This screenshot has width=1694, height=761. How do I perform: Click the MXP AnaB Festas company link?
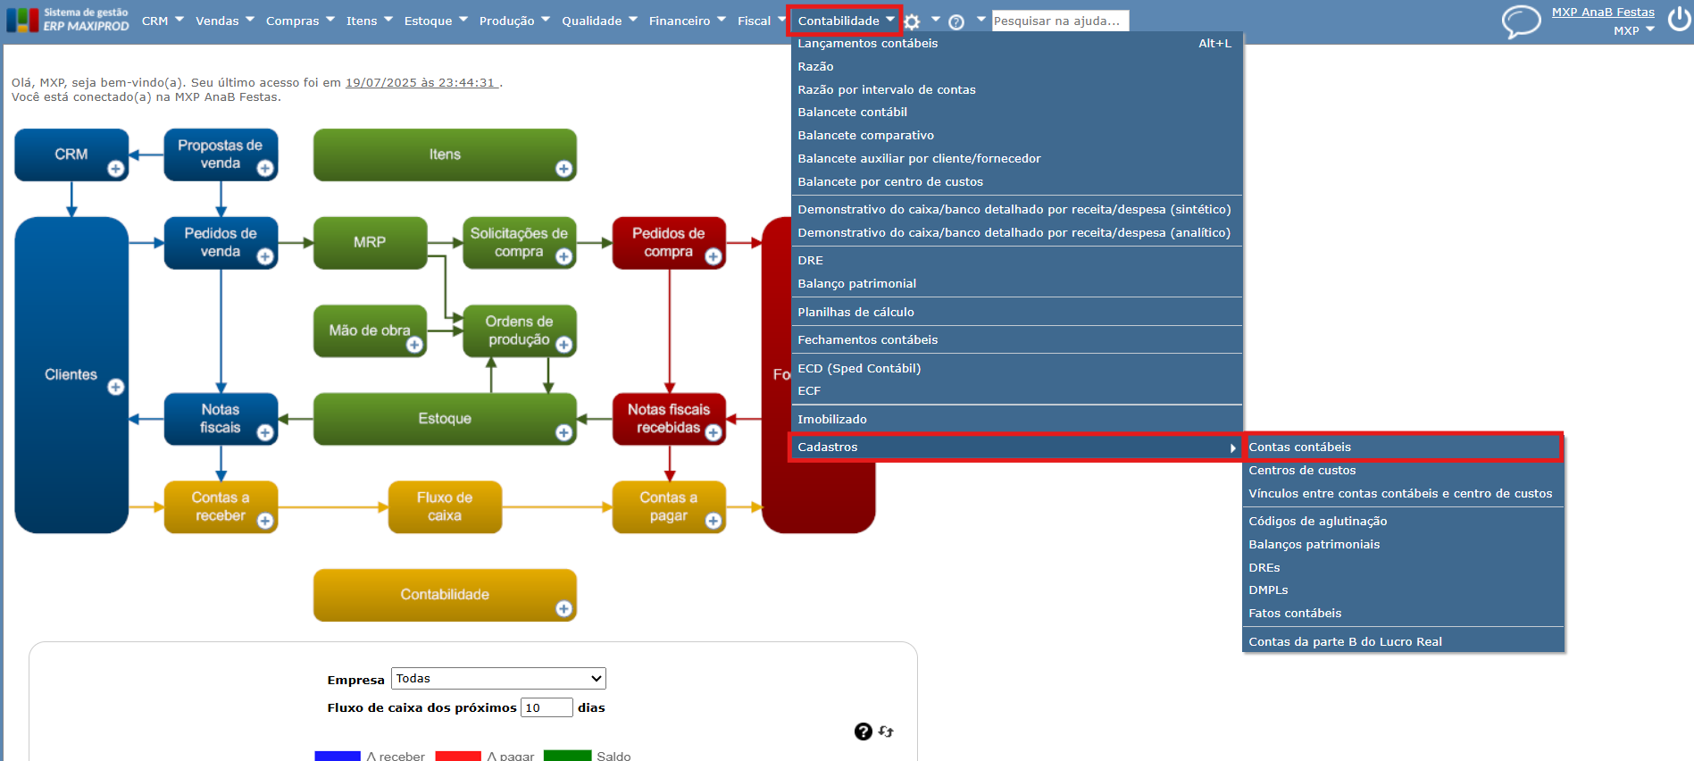pyautogui.click(x=1603, y=13)
